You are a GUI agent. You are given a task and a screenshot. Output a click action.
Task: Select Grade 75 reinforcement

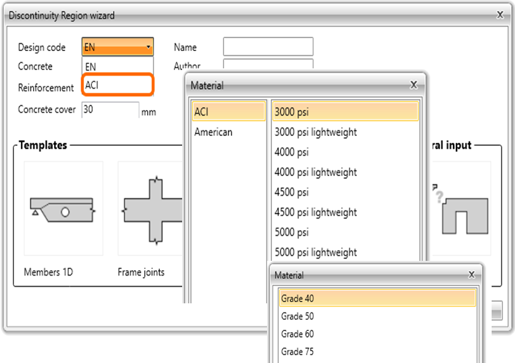pyautogui.click(x=377, y=352)
